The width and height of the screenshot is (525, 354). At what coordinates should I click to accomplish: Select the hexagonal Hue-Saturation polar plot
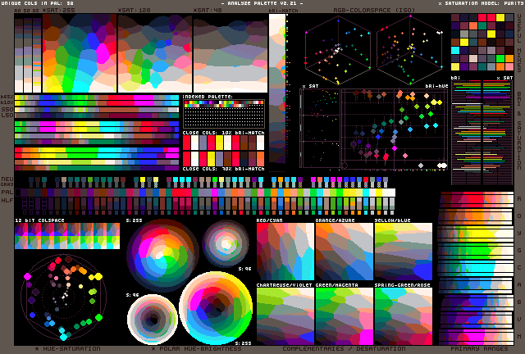[x=62, y=297]
